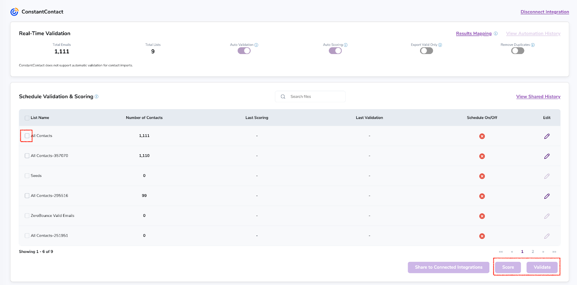Click the Number of Contacts column header
Image resolution: width=577 pixels, height=285 pixels.
click(x=144, y=118)
